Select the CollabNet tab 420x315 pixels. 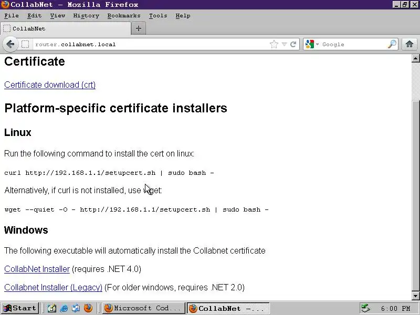(66, 28)
